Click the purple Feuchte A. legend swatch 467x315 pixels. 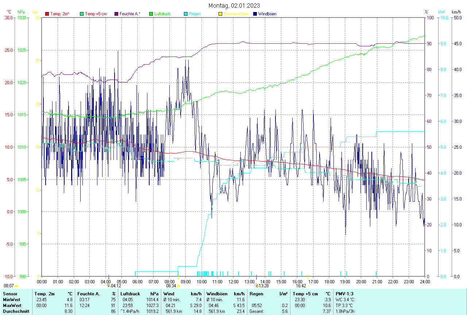click(x=117, y=14)
